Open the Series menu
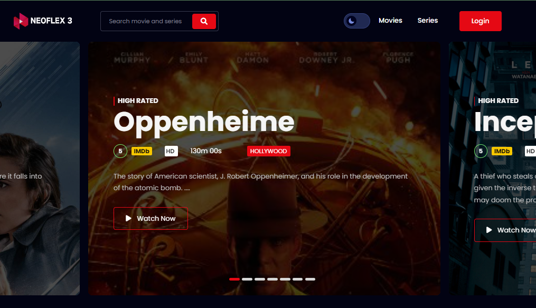The image size is (536, 308). (x=427, y=21)
